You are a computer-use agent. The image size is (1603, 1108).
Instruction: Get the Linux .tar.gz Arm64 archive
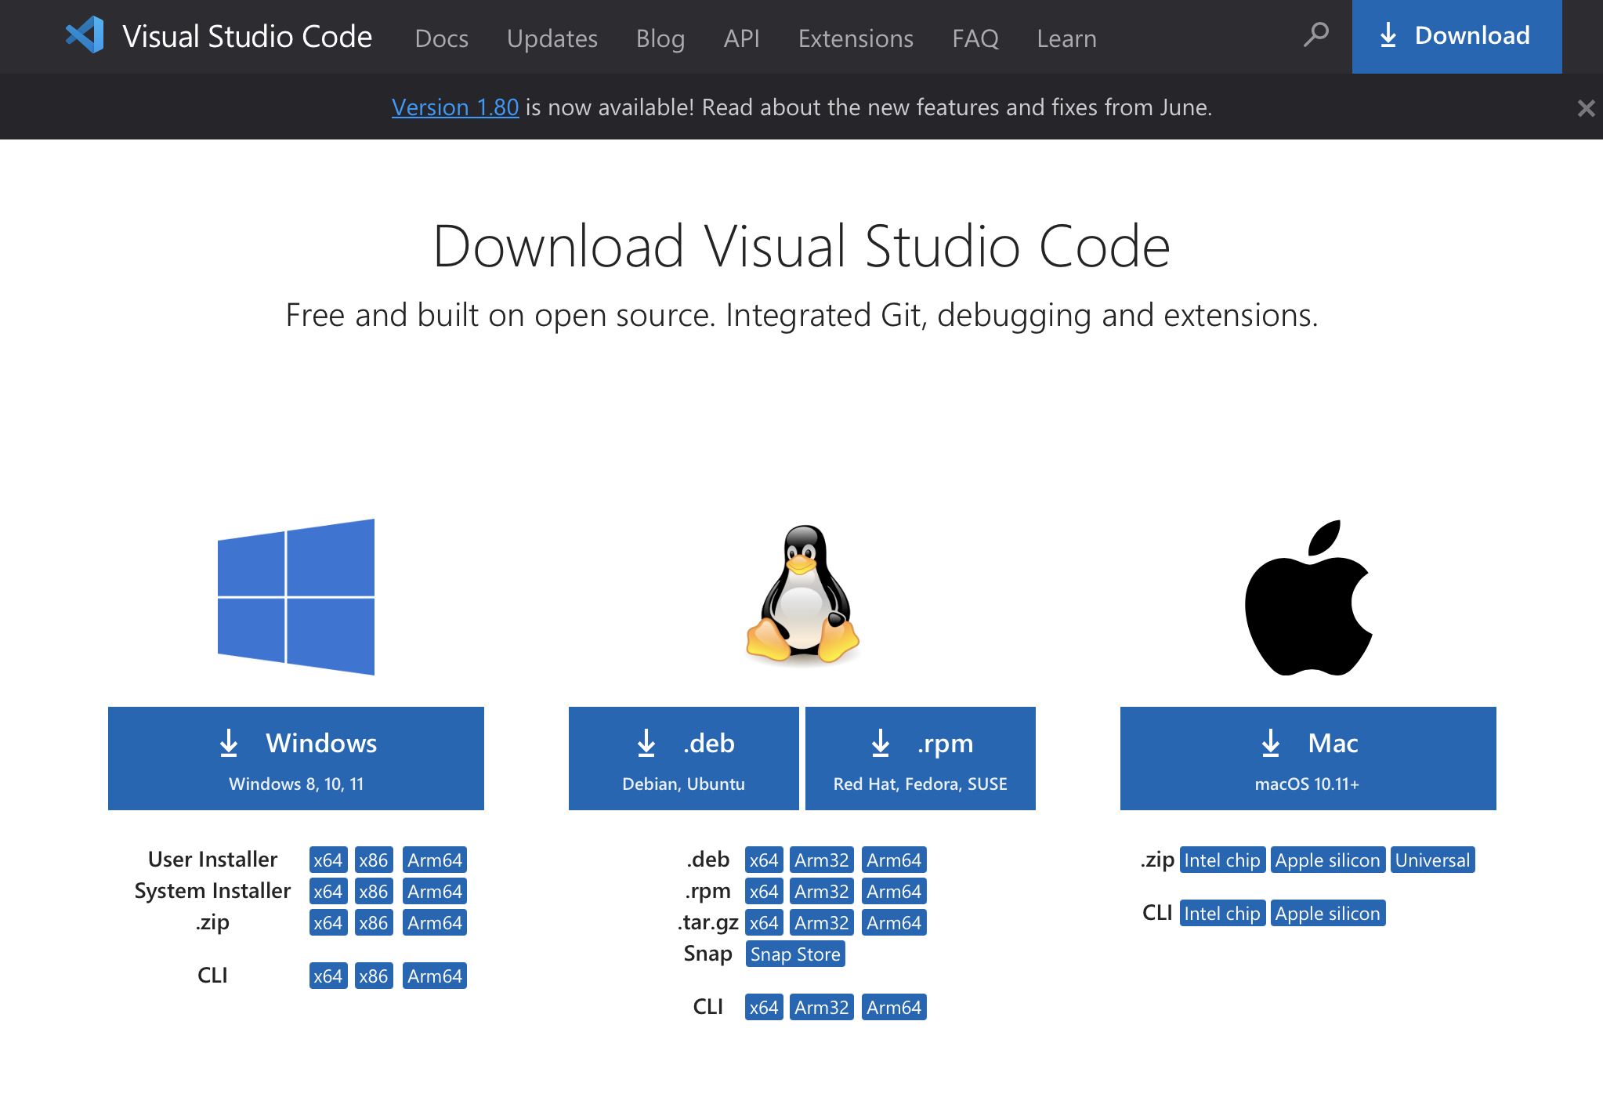pos(894,923)
